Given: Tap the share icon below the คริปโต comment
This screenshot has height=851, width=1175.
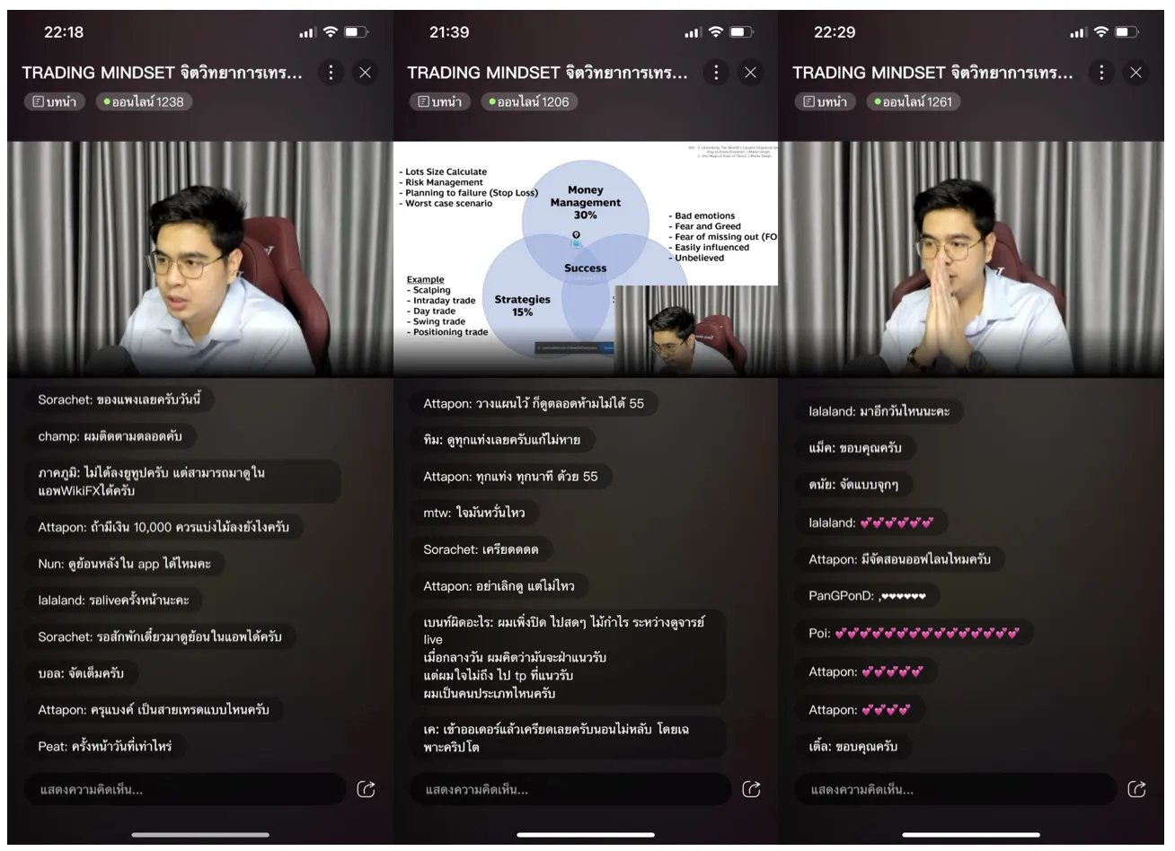Looking at the screenshot, I should 752,790.
